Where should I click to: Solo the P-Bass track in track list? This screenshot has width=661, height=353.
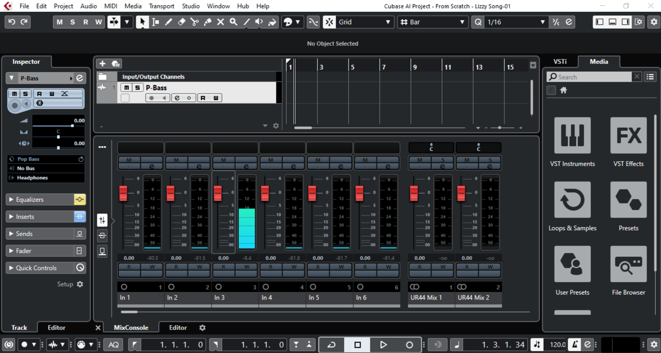pyautogui.click(x=137, y=88)
